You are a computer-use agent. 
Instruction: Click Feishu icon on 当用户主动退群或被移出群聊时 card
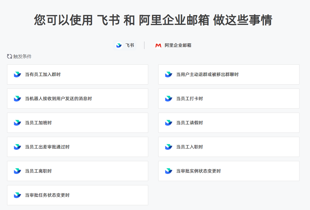(169, 74)
